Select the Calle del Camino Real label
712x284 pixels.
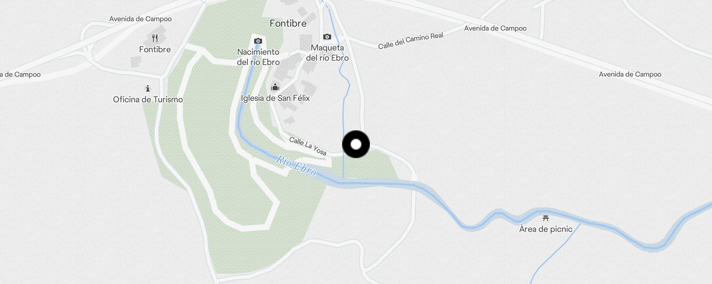410,41
